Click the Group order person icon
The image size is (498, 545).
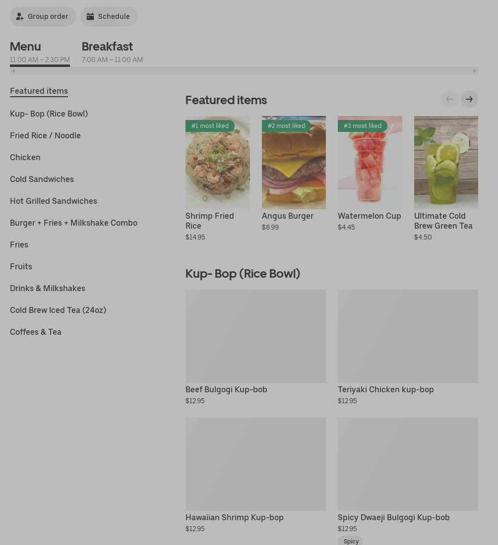point(19,16)
